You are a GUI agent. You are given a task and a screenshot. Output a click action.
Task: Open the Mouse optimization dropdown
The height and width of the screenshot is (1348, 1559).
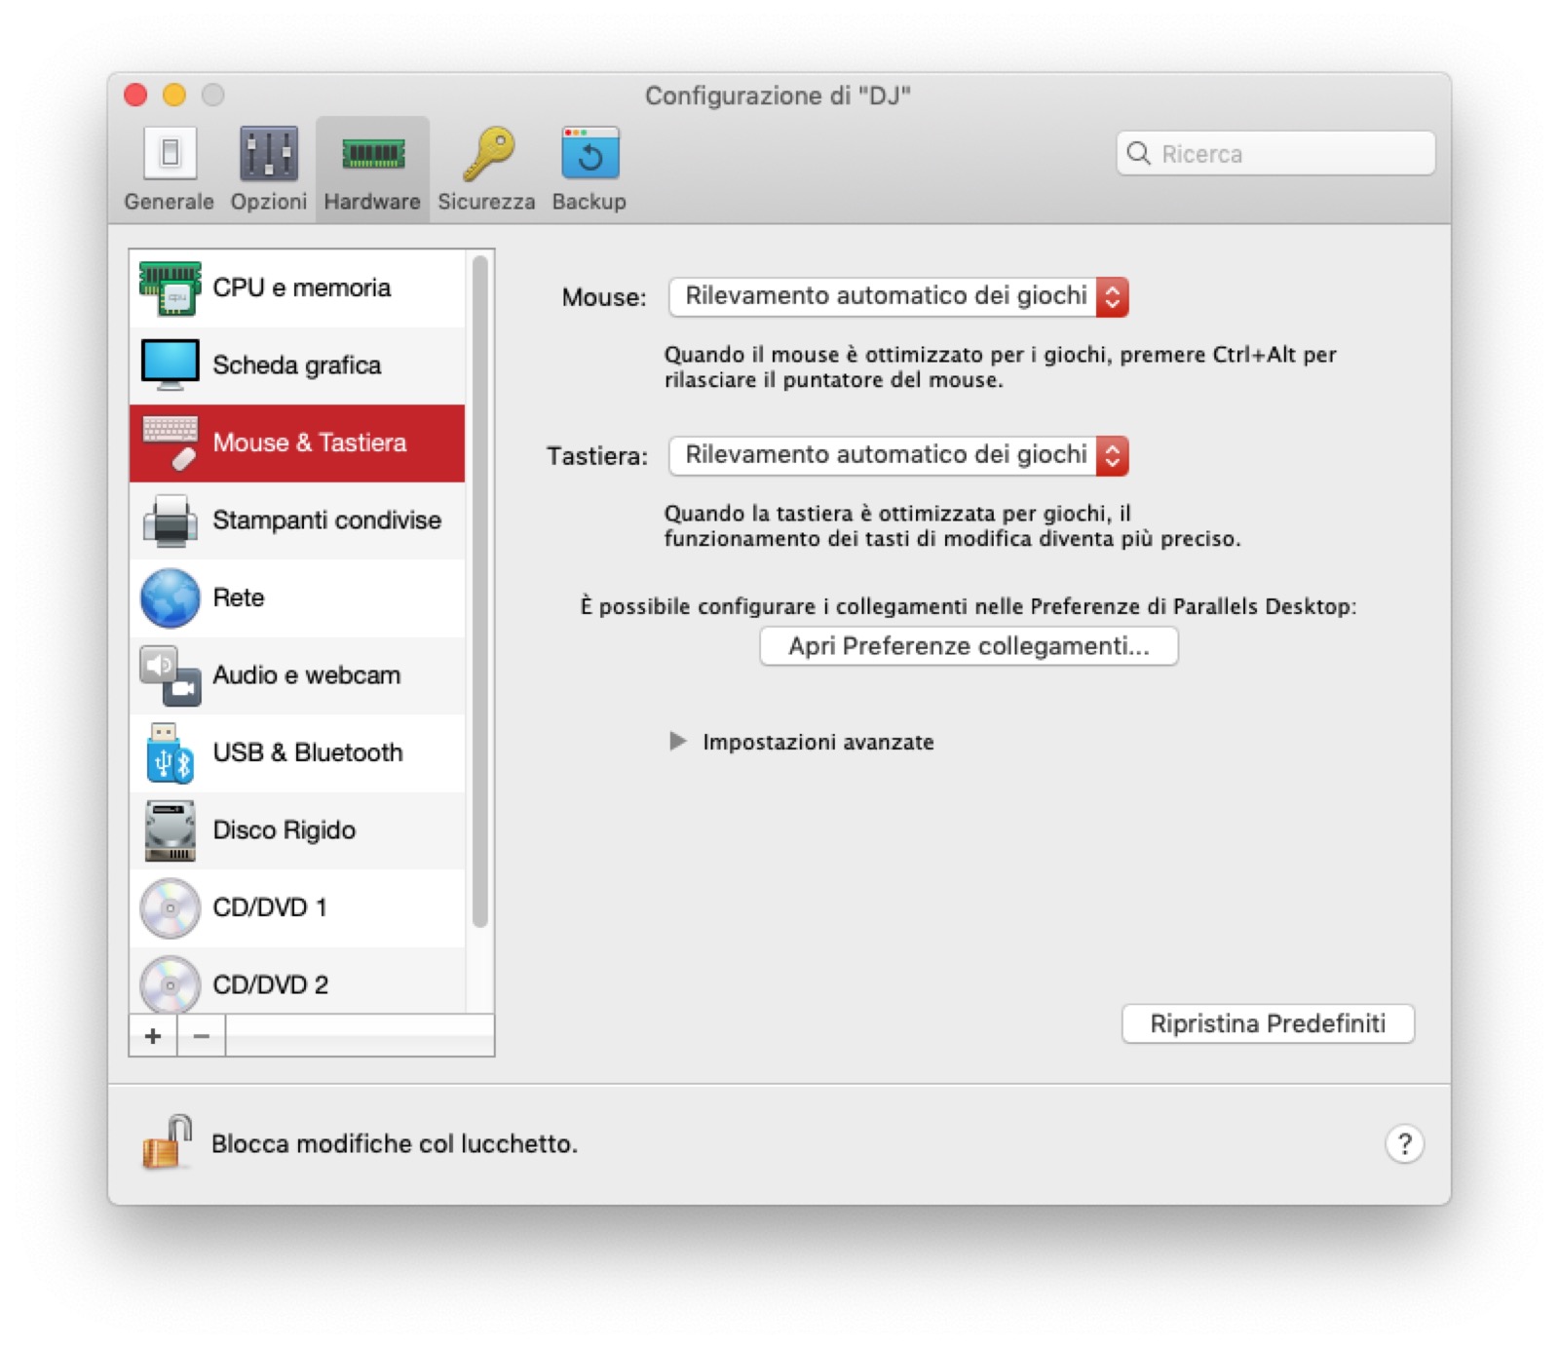click(898, 296)
